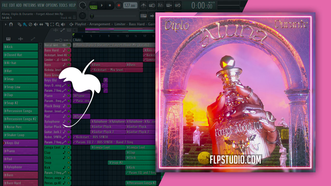This screenshot has width=331, height=186.
Task: Show piano pattern clips in picker panel
Action: click(x=8, y=39)
